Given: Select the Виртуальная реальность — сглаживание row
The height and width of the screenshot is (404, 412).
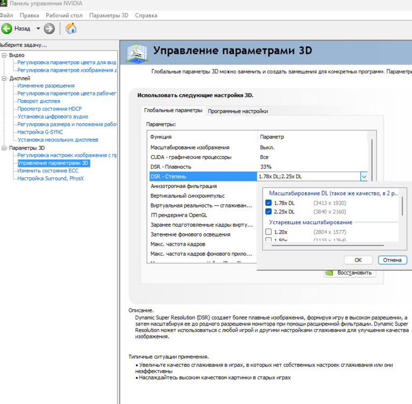Looking at the screenshot, I should [203, 206].
